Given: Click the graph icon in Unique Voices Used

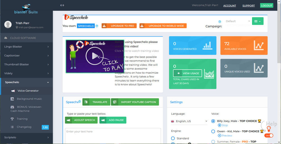Looking at the screenshot, I should coord(259,68).
